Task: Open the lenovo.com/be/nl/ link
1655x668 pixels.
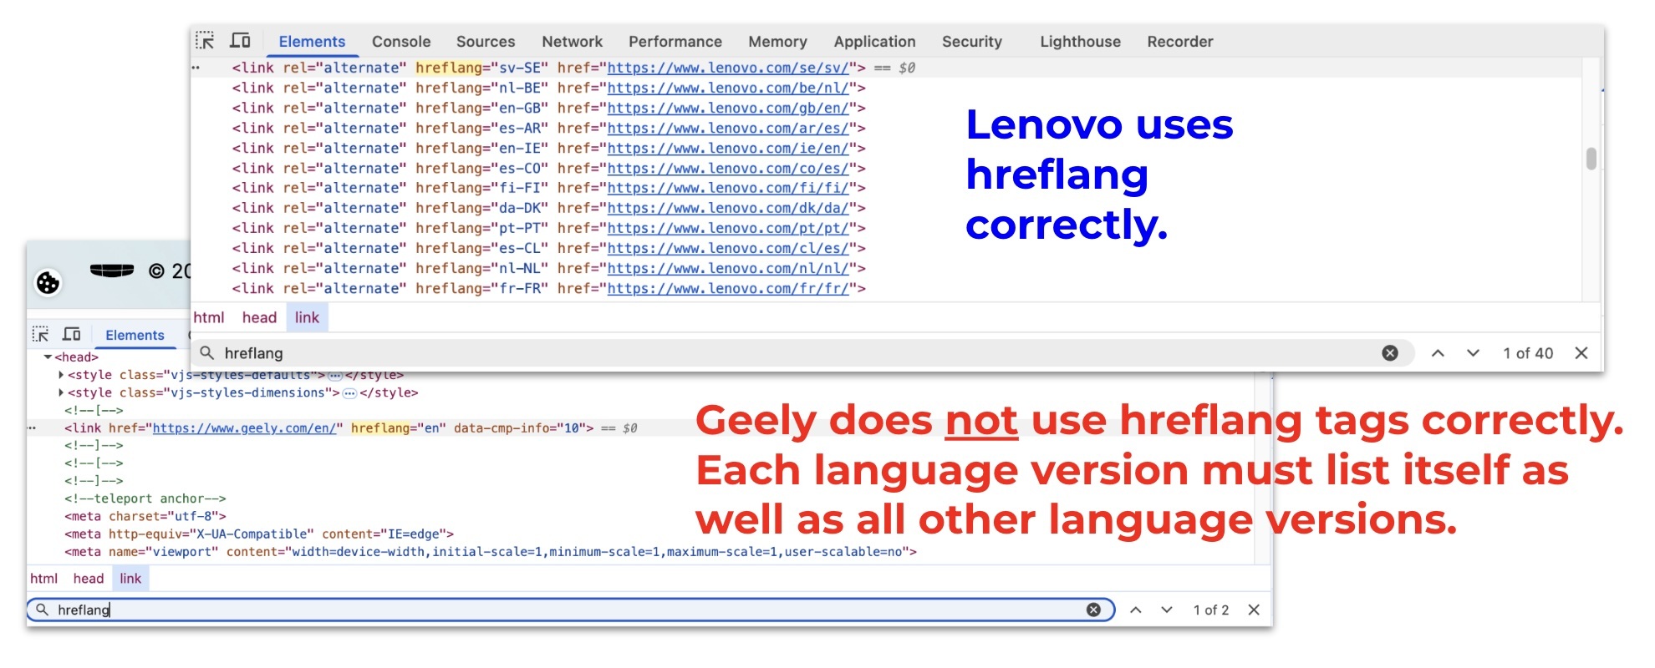Action: pyautogui.click(x=728, y=88)
